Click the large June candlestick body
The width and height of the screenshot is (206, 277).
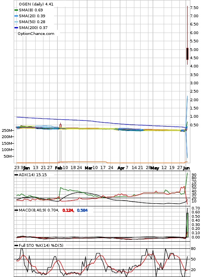(x=187, y=53)
